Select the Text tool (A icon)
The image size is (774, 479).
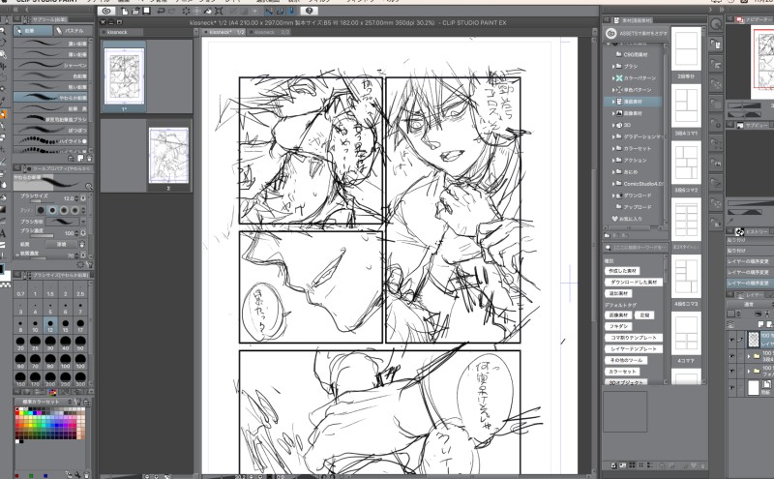pyautogui.click(x=3, y=233)
